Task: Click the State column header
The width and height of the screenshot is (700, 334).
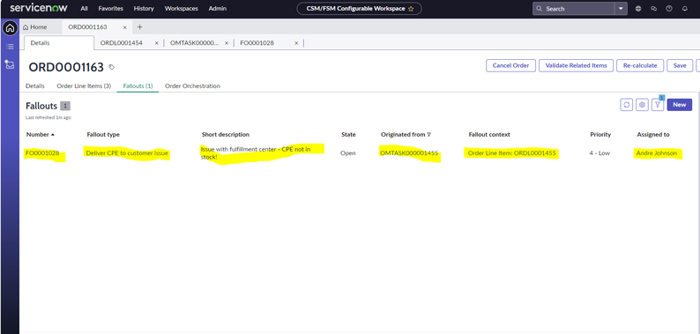Action: pos(348,135)
